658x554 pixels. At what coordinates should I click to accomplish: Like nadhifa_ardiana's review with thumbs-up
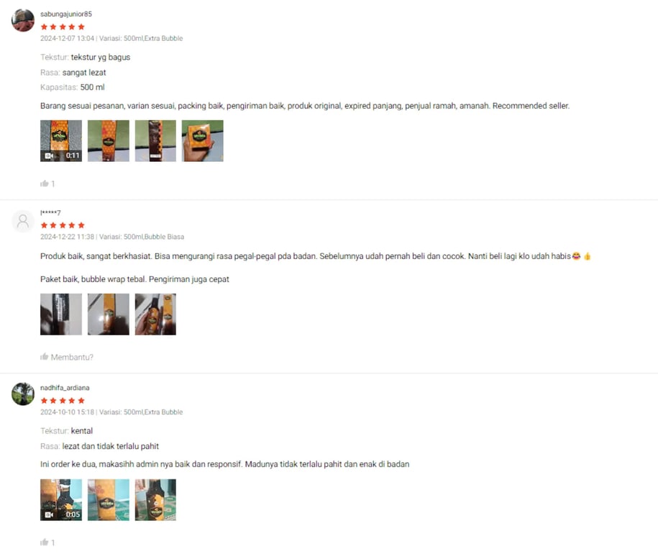(x=45, y=542)
